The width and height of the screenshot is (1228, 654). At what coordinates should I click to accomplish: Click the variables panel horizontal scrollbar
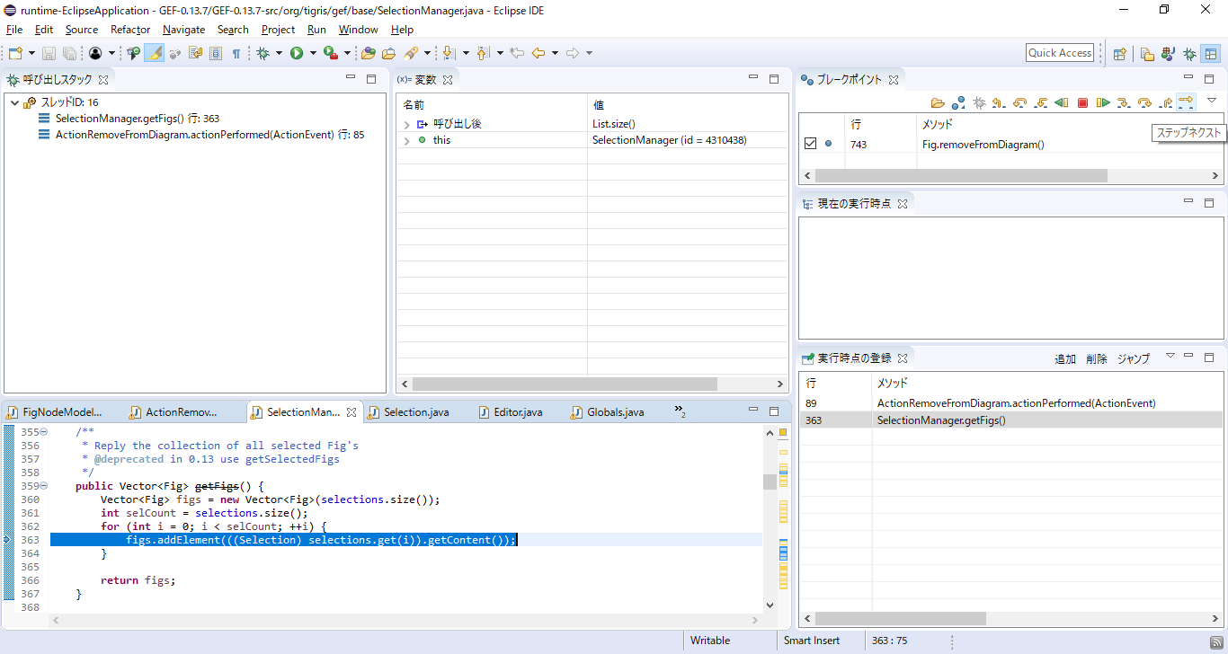point(564,384)
